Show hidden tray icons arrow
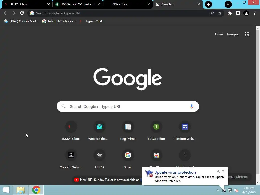This screenshot has height=195, width=260. (218, 190)
